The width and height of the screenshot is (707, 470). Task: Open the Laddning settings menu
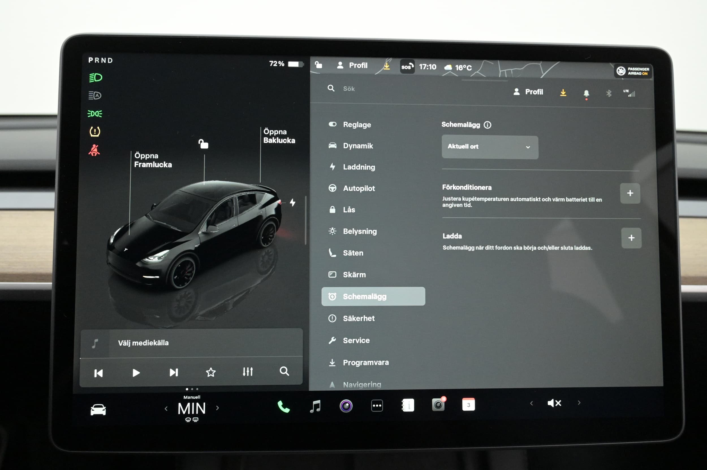(359, 167)
